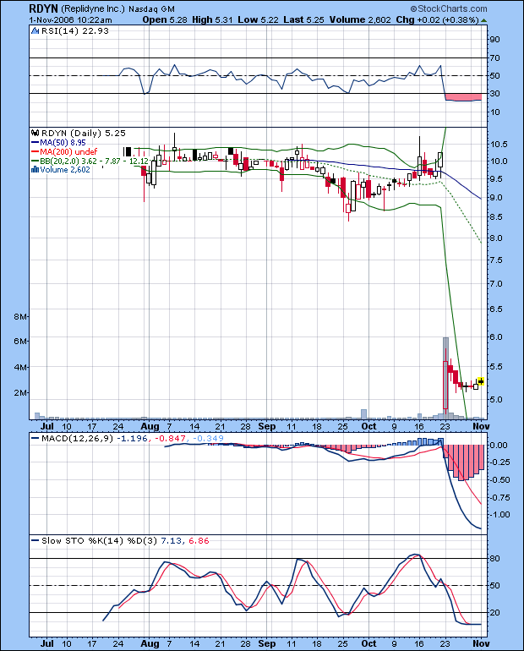This screenshot has height=651, width=524.
Task: Click the Nasdaq GM exchange label
Action: click(x=151, y=9)
